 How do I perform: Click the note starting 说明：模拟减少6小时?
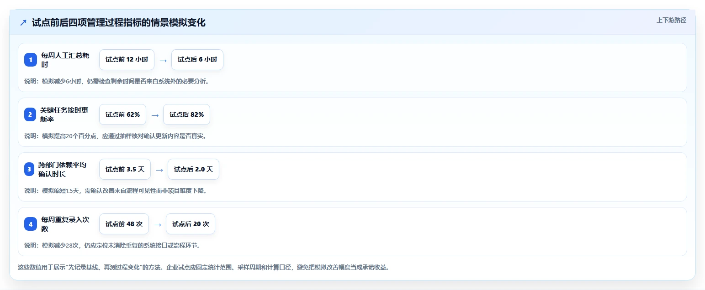tap(117, 81)
